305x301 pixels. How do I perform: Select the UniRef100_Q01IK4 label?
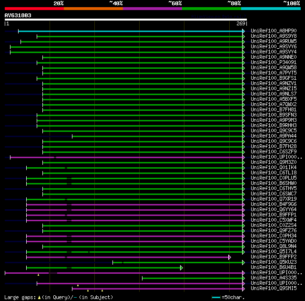pyautogui.click(x=274, y=168)
